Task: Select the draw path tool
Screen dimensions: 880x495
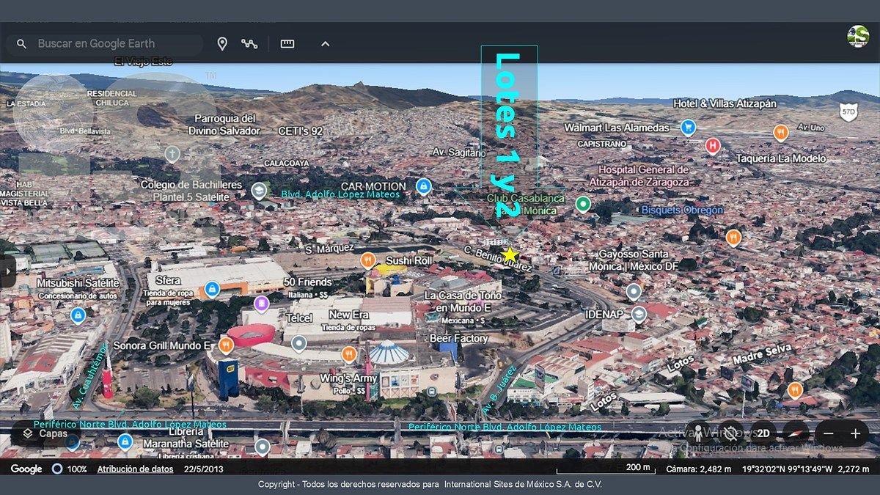Action: click(249, 44)
